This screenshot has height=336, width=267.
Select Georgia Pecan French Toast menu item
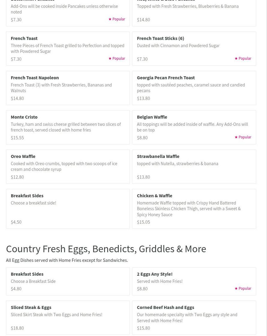(194, 88)
